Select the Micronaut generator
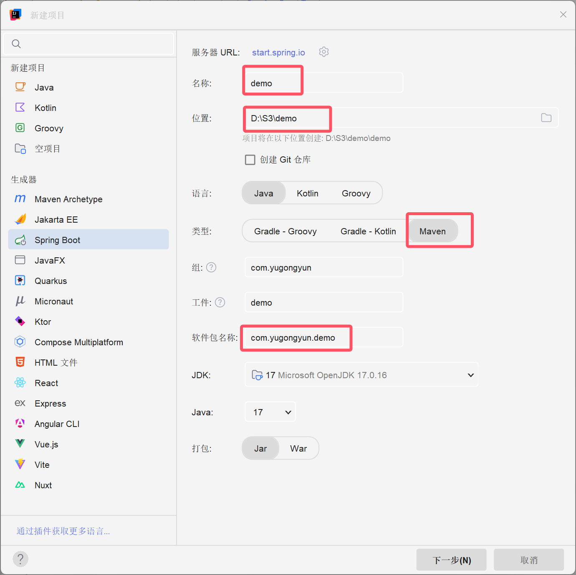This screenshot has width=576, height=575. pyautogui.click(x=53, y=301)
